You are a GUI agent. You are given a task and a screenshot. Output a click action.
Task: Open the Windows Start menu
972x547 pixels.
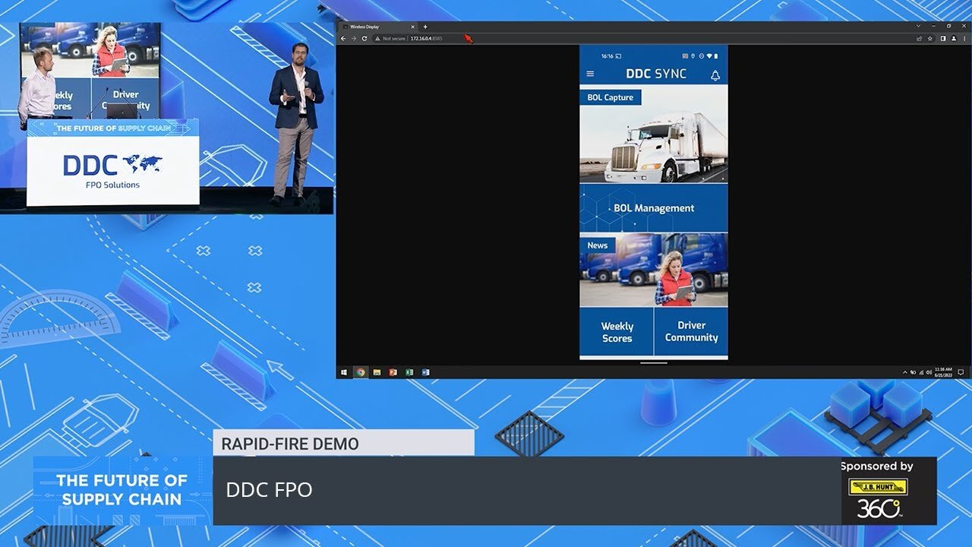click(x=344, y=372)
